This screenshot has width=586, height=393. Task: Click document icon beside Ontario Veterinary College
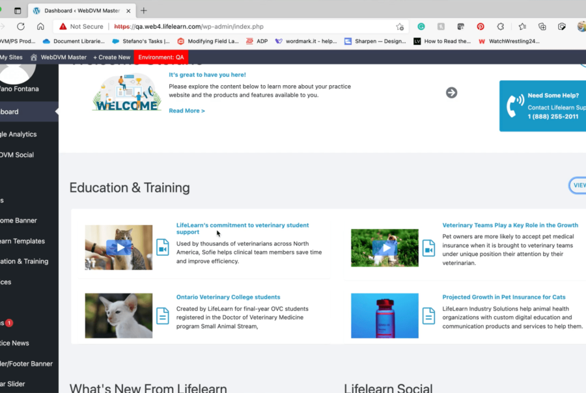pyautogui.click(x=163, y=316)
